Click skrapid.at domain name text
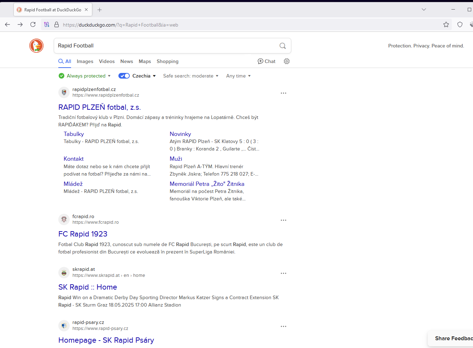 pos(84,269)
